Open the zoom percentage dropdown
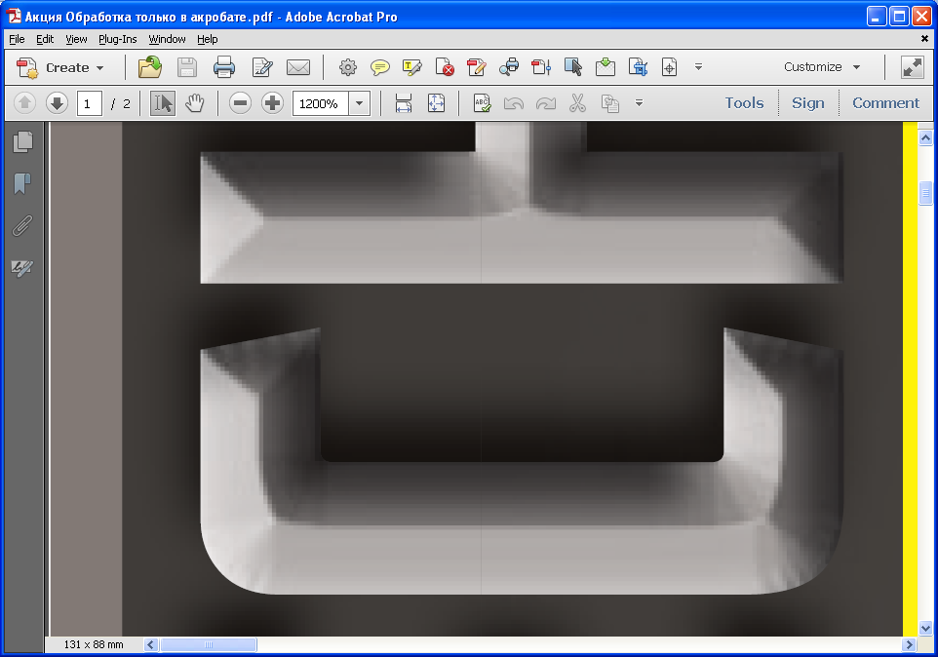Image resolution: width=938 pixels, height=657 pixels. [x=360, y=103]
